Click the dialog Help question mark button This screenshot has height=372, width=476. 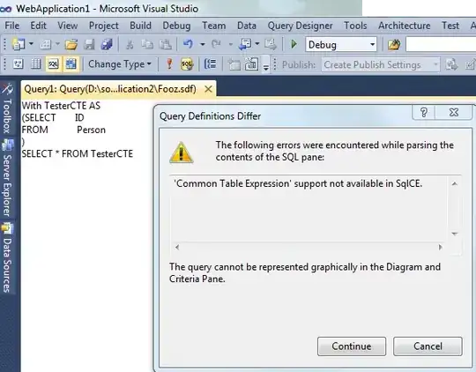pyautogui.click(x=424, y=112)
